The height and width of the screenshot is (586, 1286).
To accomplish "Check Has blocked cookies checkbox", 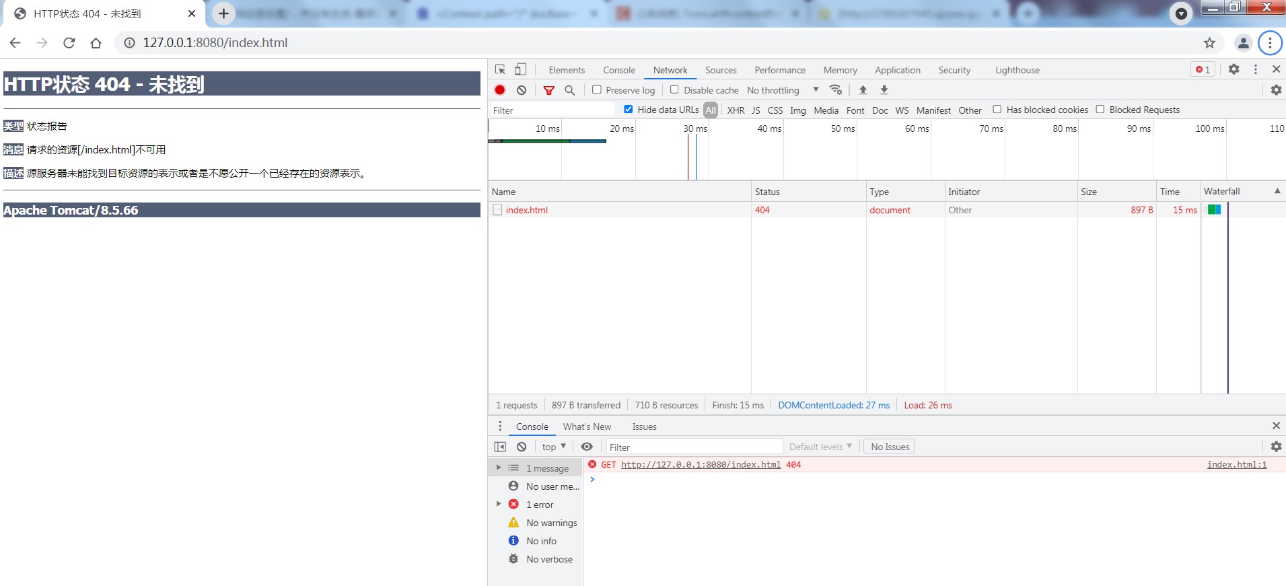I will point(997,109).
